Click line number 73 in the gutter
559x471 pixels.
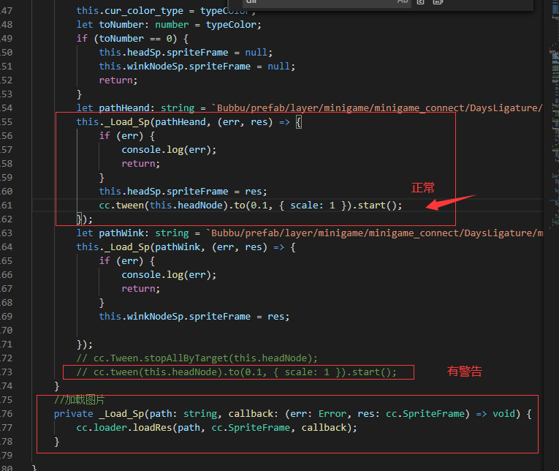6,372
